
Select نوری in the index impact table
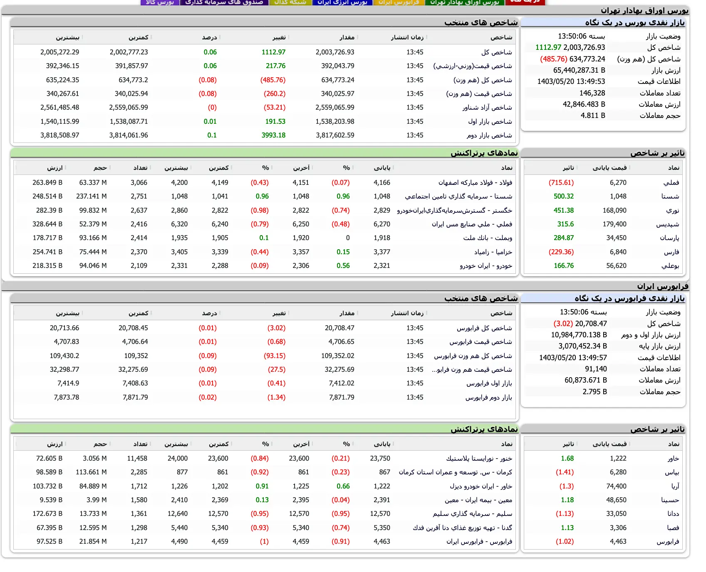[x=672, y=210]
